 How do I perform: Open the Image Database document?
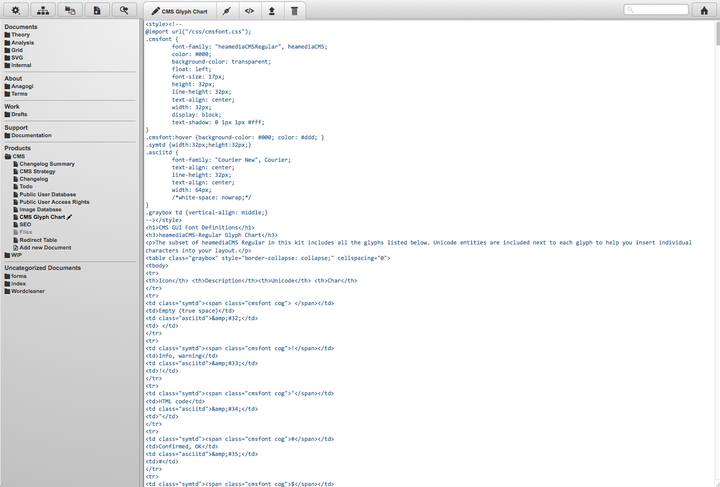point(37,209)
